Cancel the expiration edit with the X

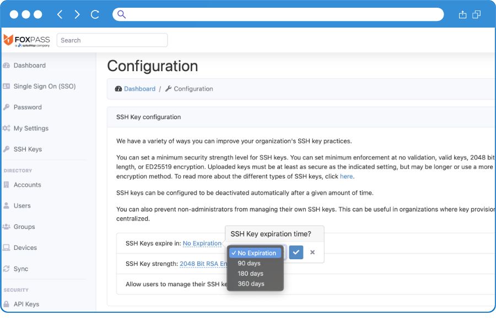pos(312,252)
